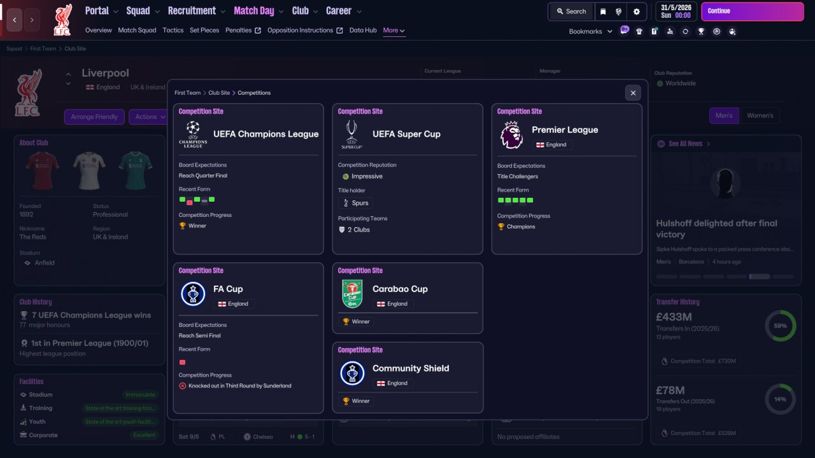Open the Set Pieces tab
Viewport: 815px width, 458px height.
(204, 30)
